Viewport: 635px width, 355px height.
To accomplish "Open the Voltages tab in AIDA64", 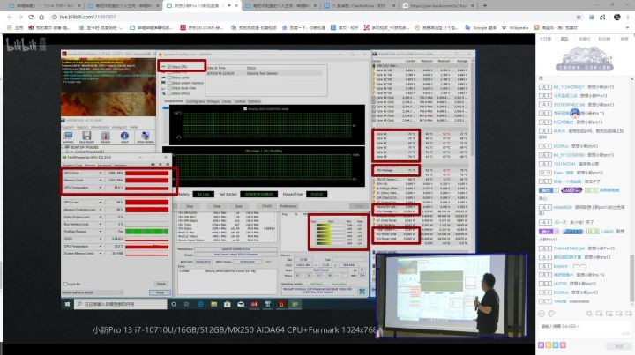I will [213, 101].
